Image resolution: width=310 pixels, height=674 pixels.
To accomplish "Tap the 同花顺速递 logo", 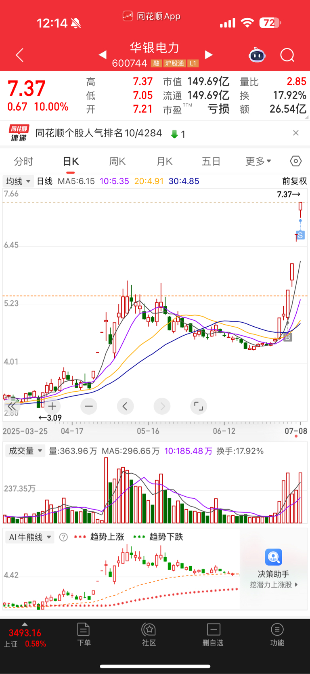I will 19,133.
